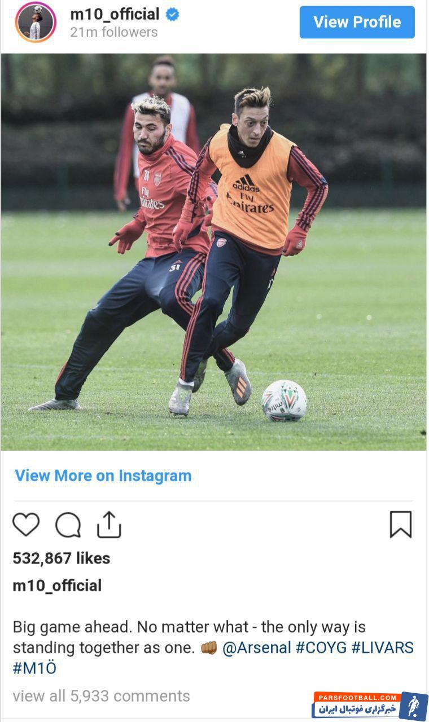Expand view all 5,933 comments
The image size is (429, 722).
[101, 696]
